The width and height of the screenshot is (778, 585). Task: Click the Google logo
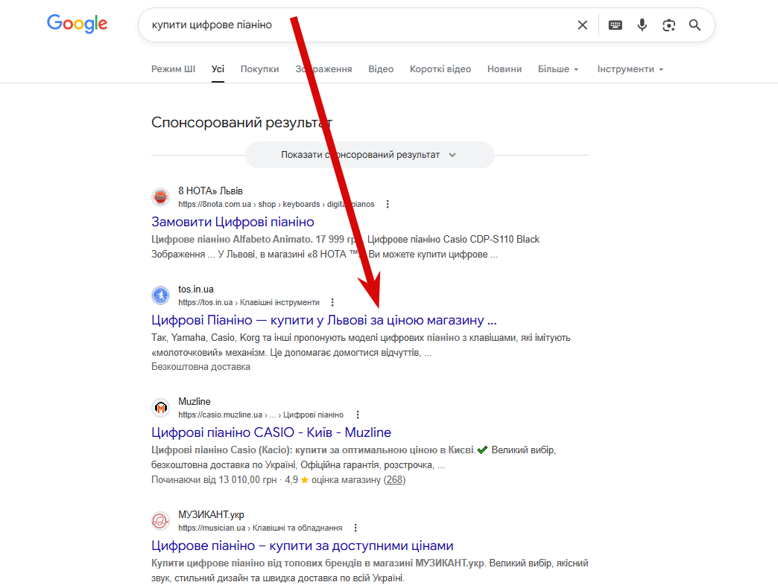tap(77, 23)
